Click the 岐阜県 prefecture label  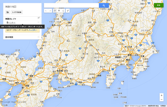tap(67, 51)
